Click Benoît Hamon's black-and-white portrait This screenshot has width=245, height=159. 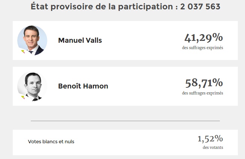coord(32,86)
